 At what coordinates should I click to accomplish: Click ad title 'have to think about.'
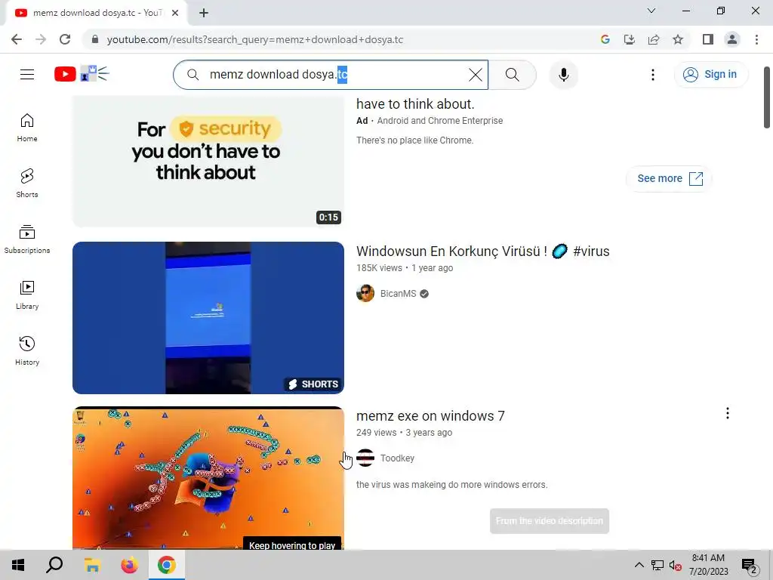coord(415,104)
